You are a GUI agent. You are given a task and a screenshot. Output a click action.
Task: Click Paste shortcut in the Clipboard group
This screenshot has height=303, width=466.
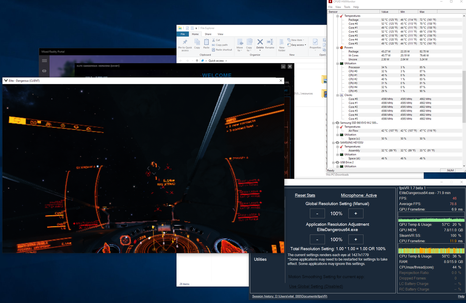pos(222,50)
